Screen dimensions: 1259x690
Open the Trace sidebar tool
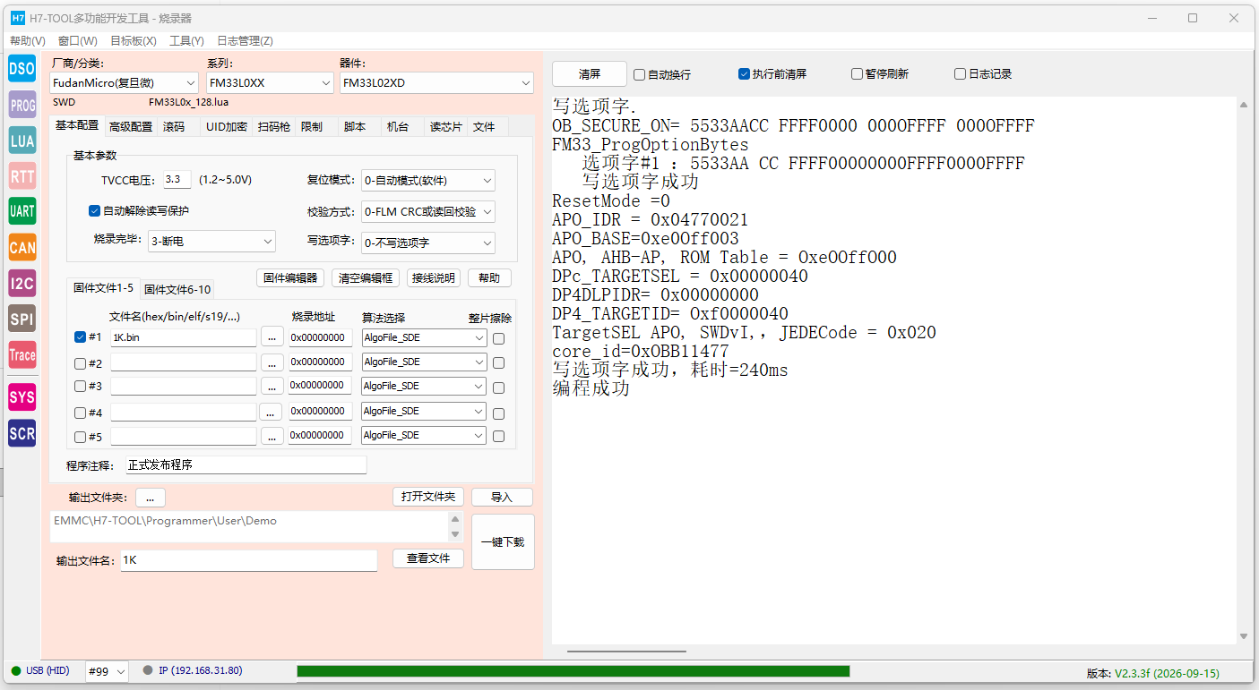point(22,354)
